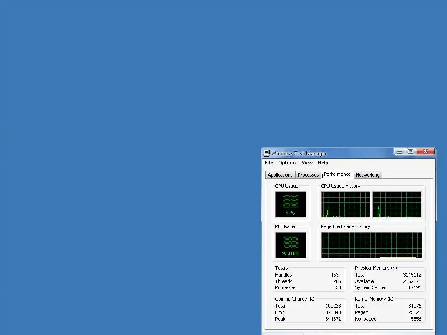
Task: Switch to the Processes tab
Action: click(x=308, y=175)
